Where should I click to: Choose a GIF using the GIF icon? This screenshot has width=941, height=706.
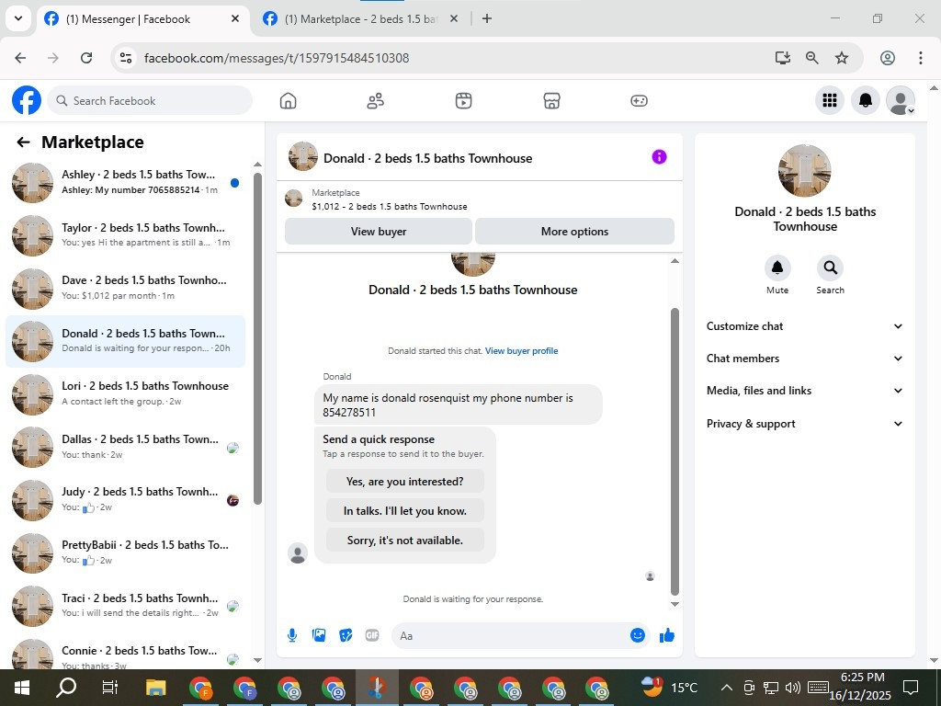point(372,635)
